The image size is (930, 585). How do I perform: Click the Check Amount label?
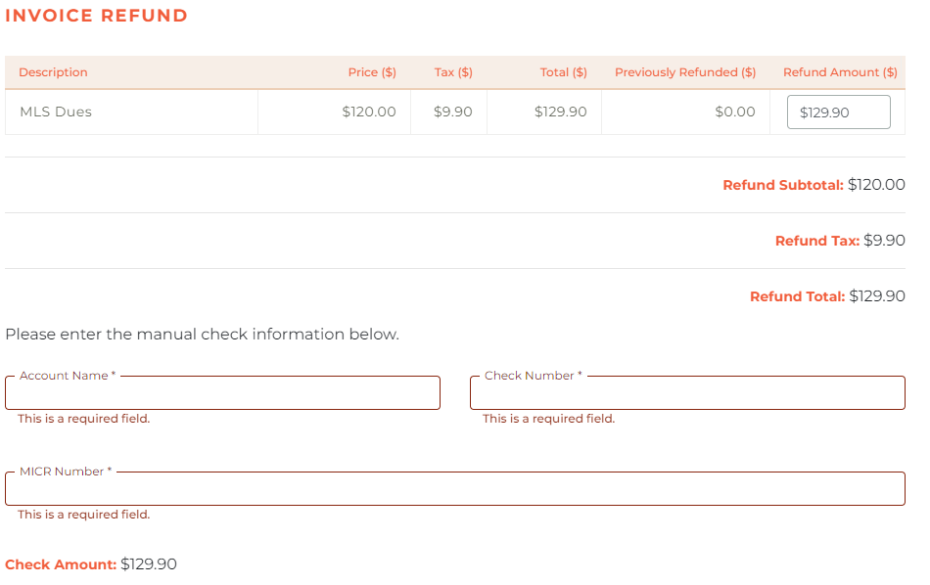61,564
